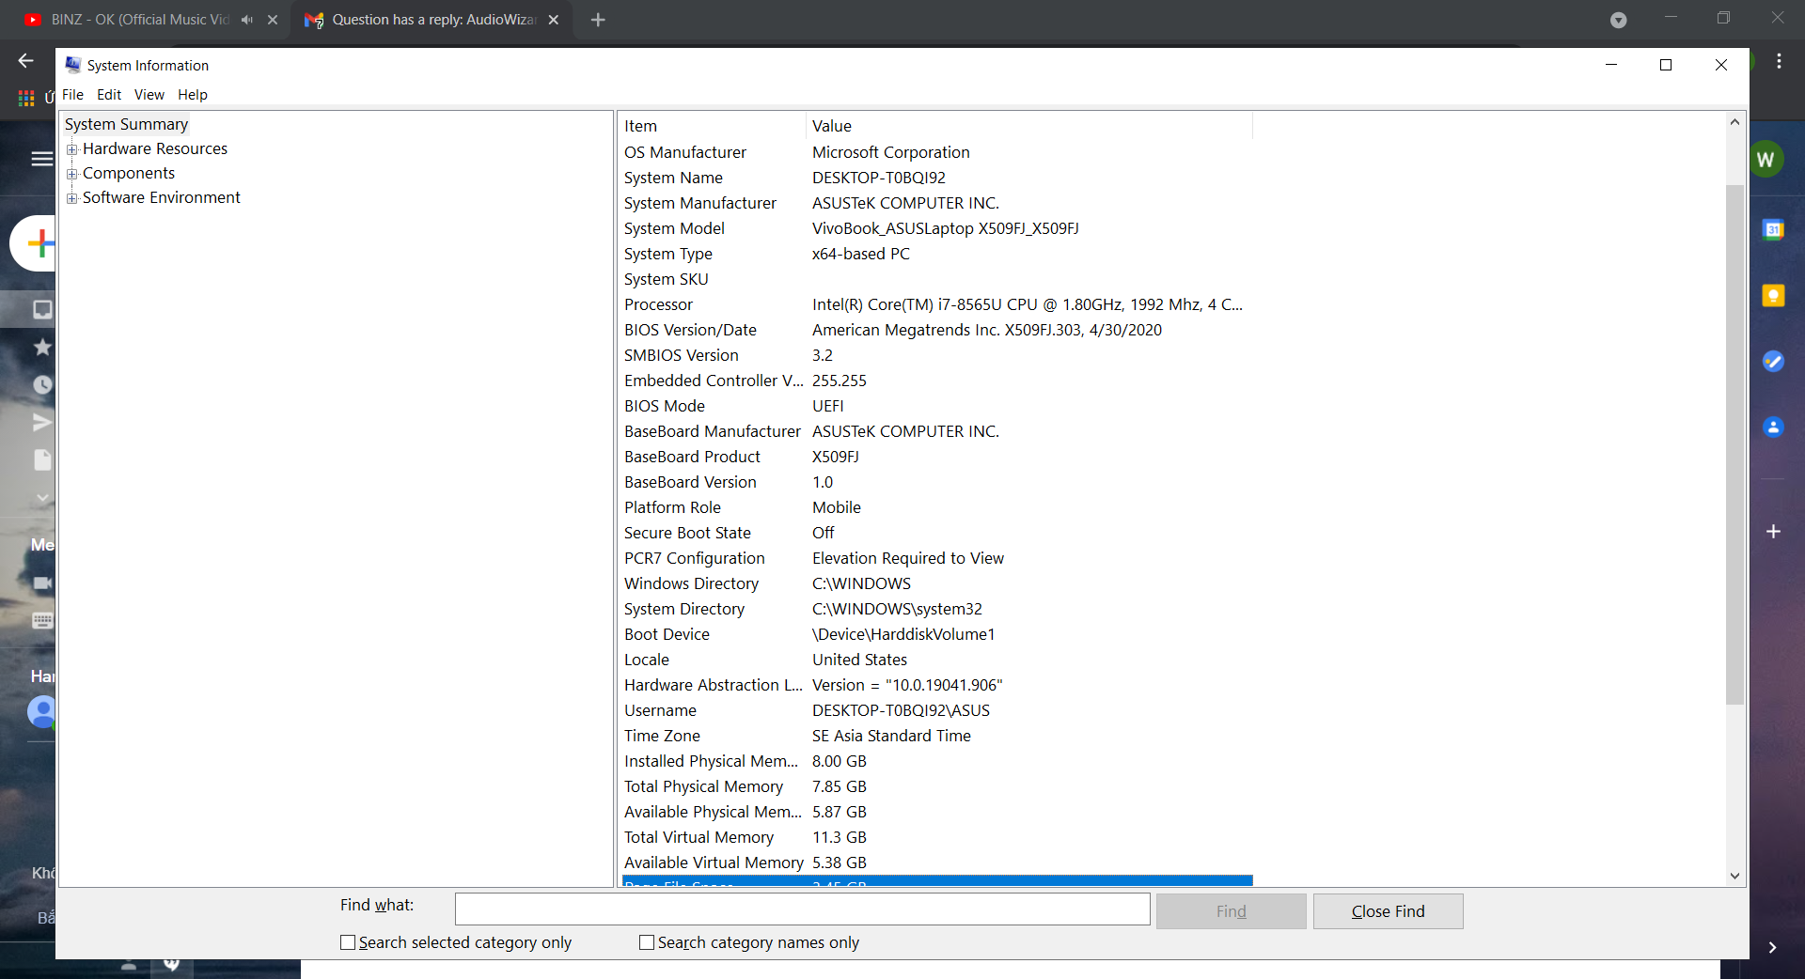Expand the Hardware Resources tree node
Viewport: 1805px width, 979px height.
71,149
